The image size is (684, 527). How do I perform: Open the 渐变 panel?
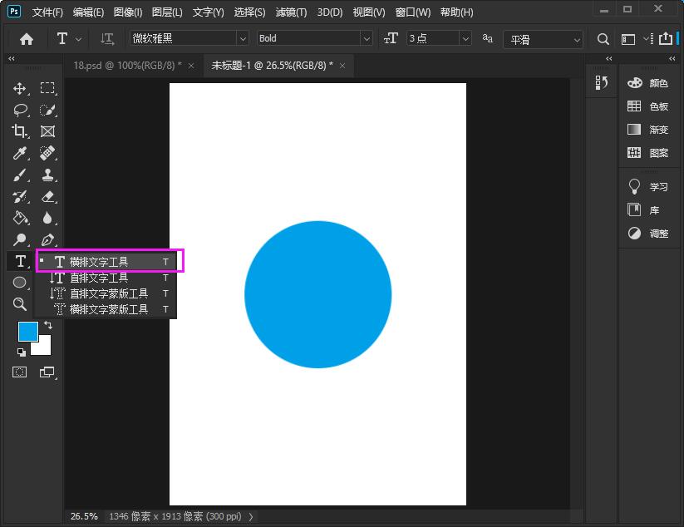(647, 130)
